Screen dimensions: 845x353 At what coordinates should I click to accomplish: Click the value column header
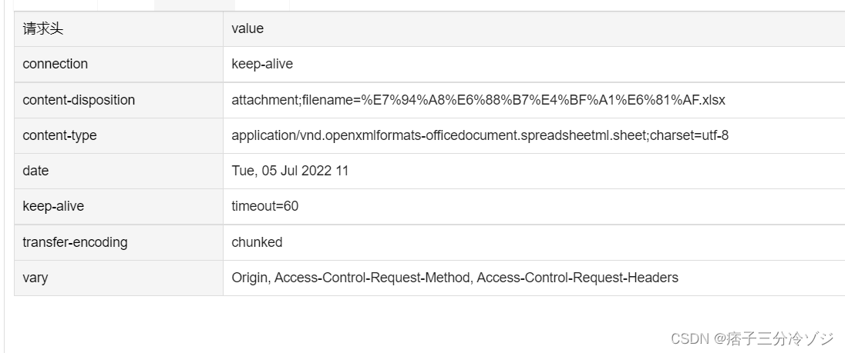pyautogui.click(x=247, y=28)
